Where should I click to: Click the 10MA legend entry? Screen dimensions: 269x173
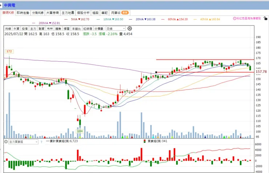click(x=110, y=19)
